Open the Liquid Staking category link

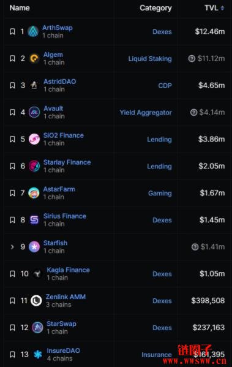(x=150, y=59)
